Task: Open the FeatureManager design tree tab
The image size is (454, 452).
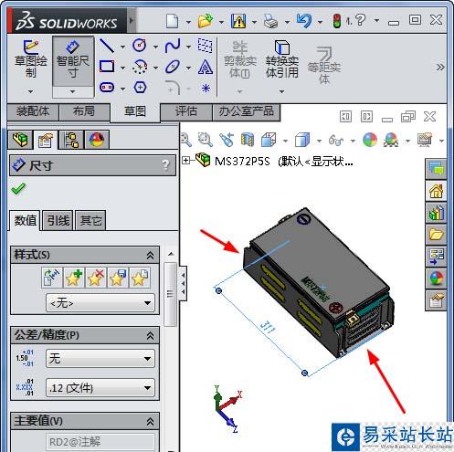Action: point(20,140)
